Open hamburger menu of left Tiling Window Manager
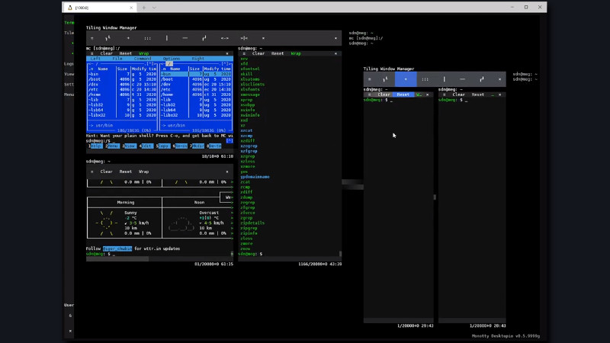The image size is (610, 343). [91, 38]
